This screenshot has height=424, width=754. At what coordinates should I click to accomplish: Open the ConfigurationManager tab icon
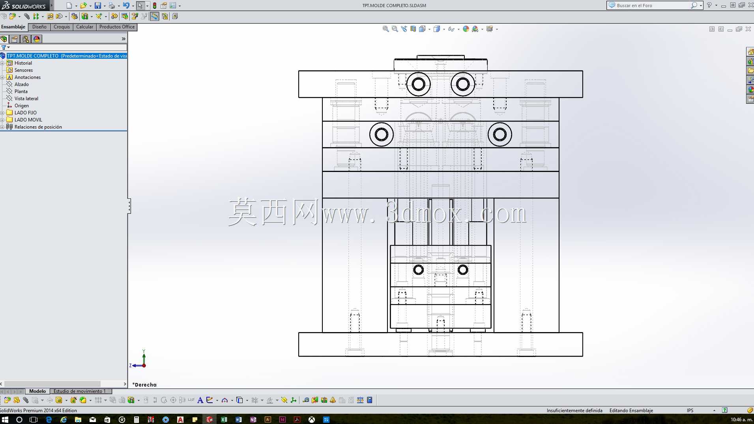(26, 39)
